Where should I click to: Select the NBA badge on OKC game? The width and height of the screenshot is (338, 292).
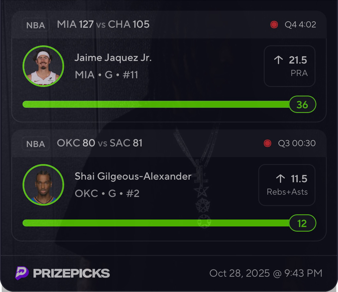tap(36, 144)
